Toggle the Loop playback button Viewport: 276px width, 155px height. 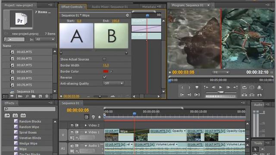245,87
